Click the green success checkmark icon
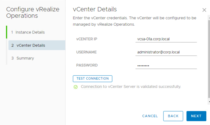The height and width of the screenshot is (125, 210). (x=76, y=87)
